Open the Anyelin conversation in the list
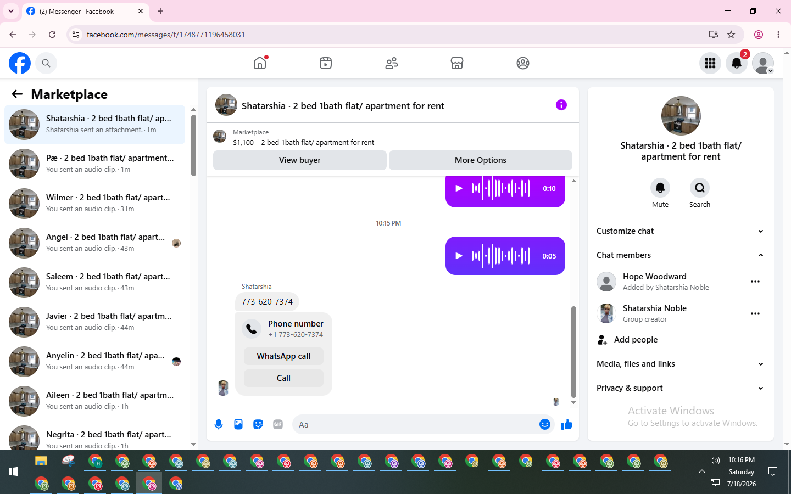 tap(94, 362)
